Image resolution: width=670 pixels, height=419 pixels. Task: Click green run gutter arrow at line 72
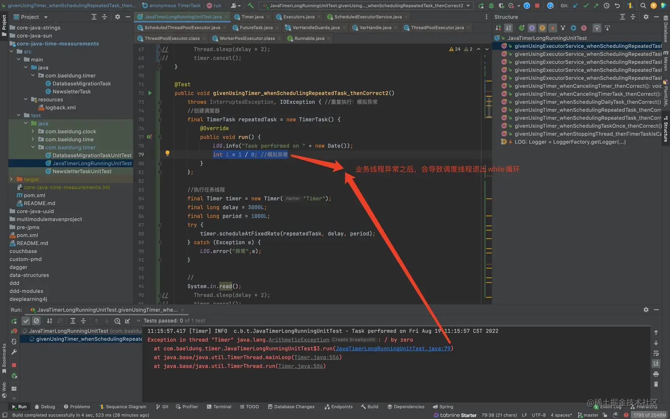(150, 93)
